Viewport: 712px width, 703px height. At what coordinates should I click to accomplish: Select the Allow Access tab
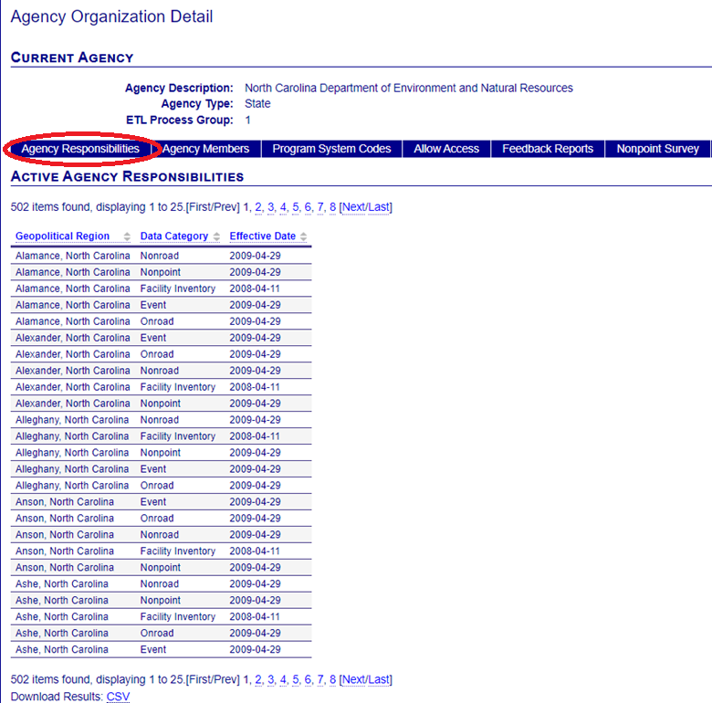[446, 149]
